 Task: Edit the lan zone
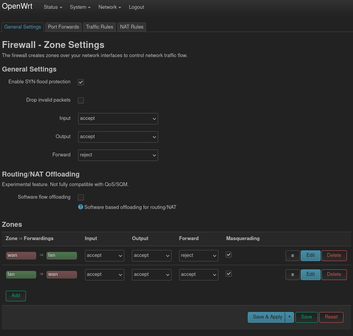pyautogui.click(x=310, y=275)
